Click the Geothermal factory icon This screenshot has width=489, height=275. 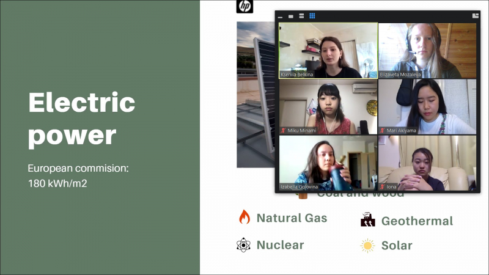pos(367,220)
